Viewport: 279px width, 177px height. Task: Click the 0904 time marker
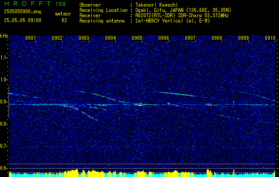(x=110, y=38)
